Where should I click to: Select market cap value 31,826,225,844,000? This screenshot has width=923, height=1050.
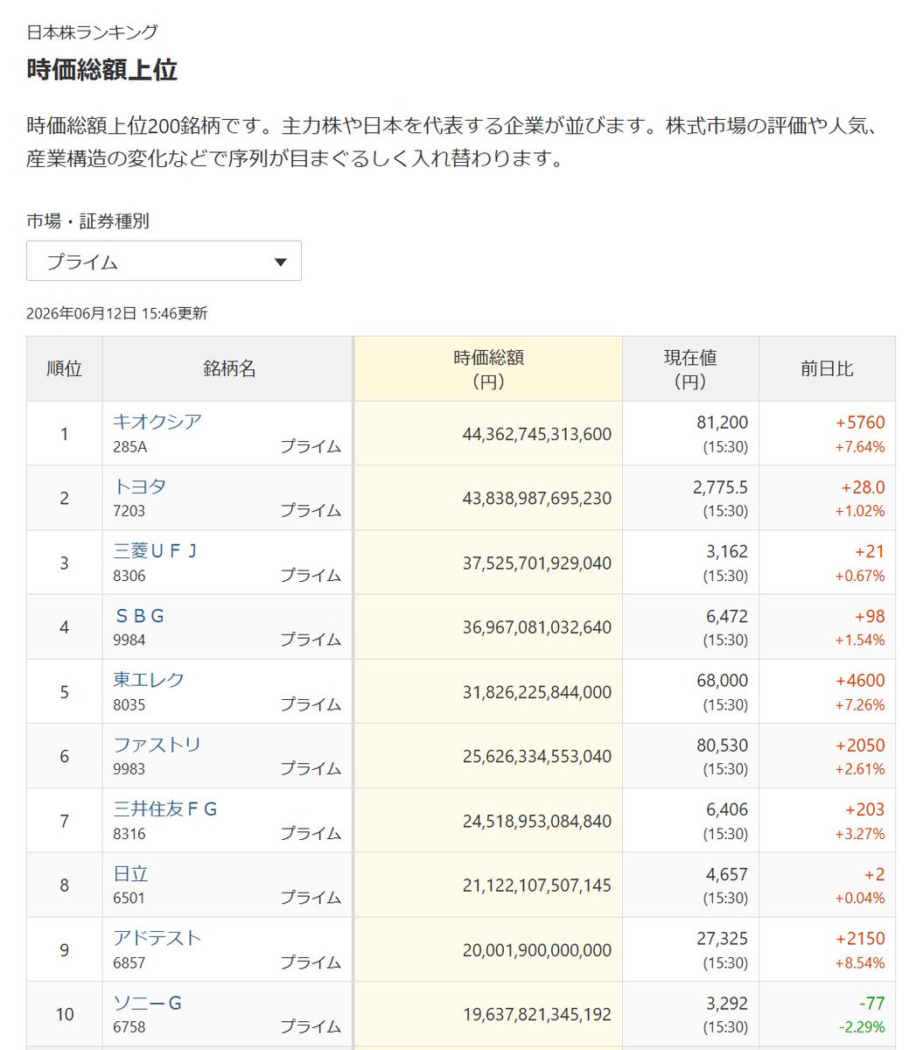[537, 692]
